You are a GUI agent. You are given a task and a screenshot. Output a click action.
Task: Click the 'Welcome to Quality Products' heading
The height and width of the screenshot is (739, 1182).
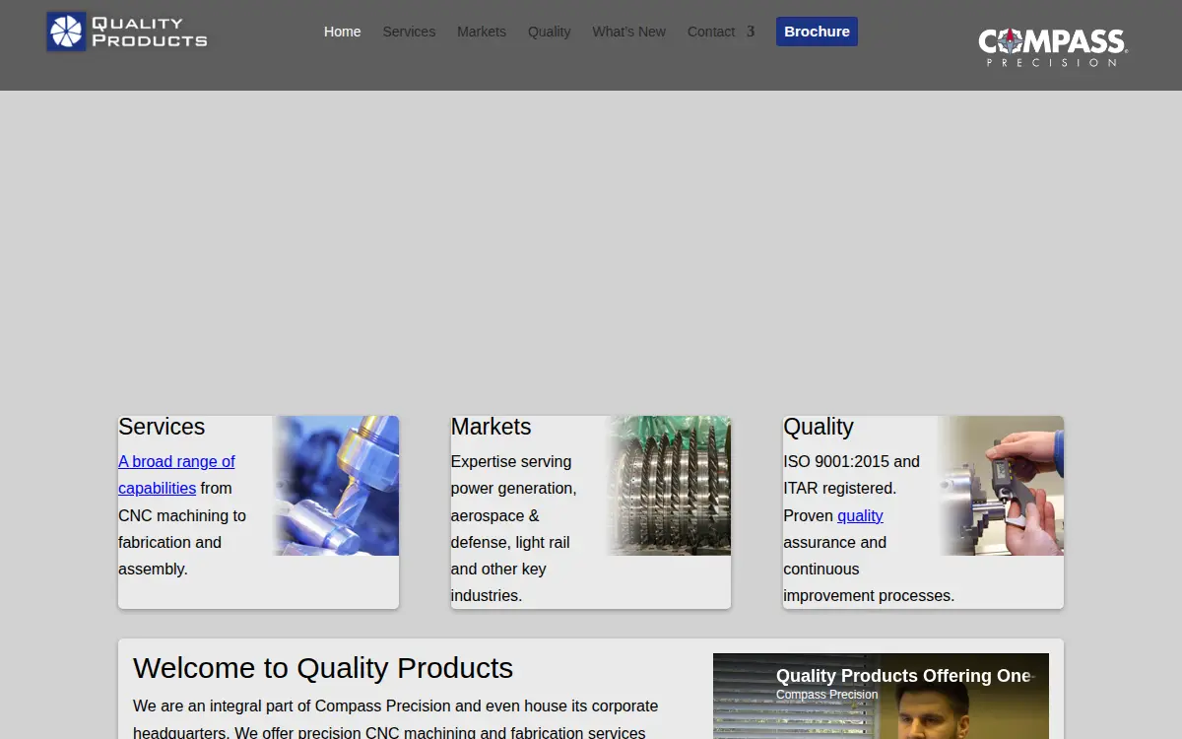[x=323, y=668]
